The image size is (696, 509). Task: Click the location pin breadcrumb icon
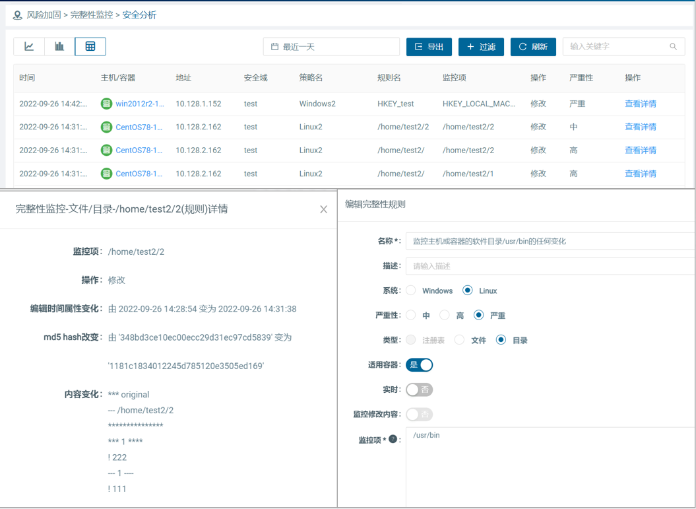click(x=17, y=15)
